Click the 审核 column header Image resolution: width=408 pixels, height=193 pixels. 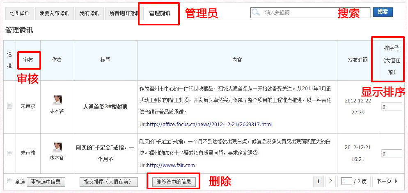[x=28, y=60]
